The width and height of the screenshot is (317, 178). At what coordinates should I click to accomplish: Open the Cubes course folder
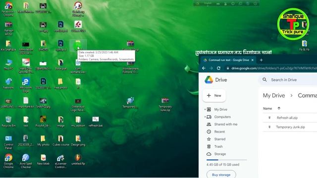[60, 140]
